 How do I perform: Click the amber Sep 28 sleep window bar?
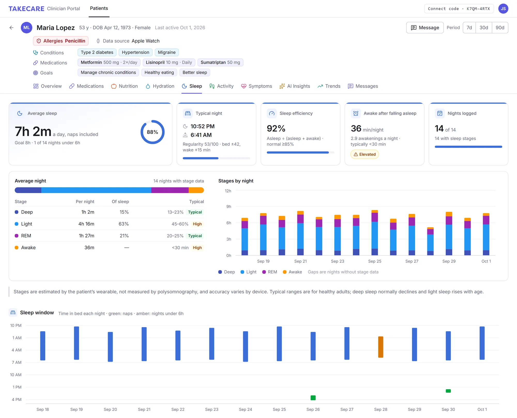click(381, 347)
